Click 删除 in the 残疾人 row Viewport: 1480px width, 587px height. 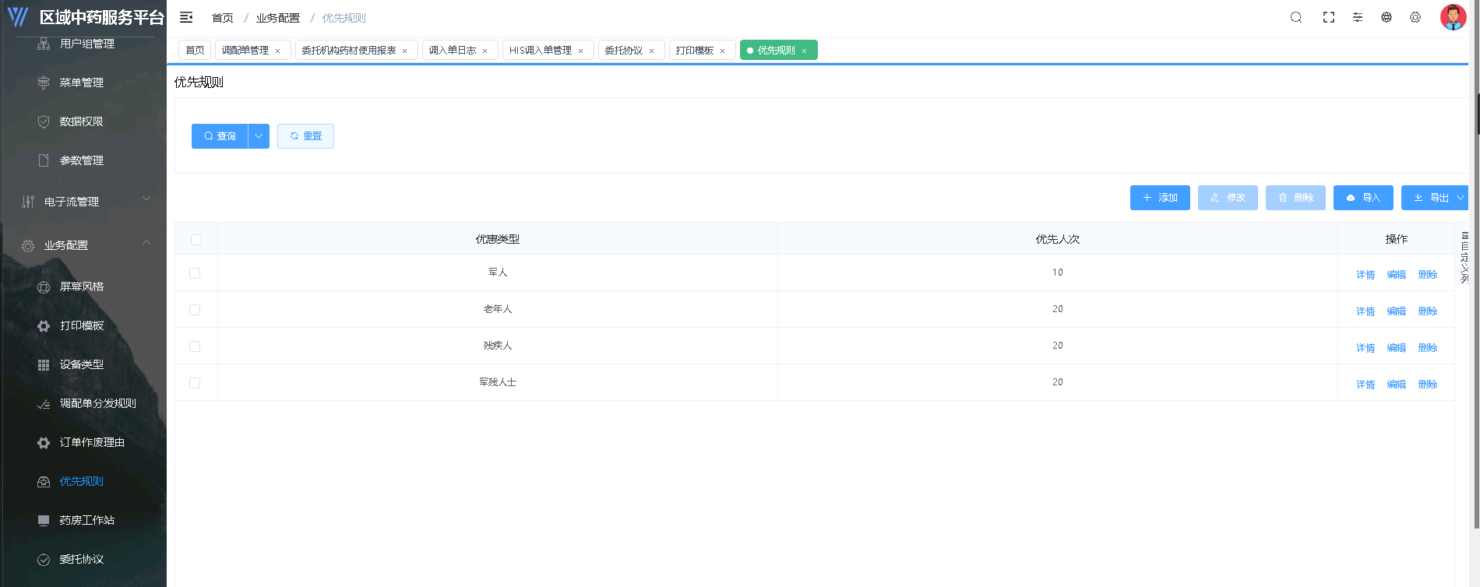coord(1428,348)
